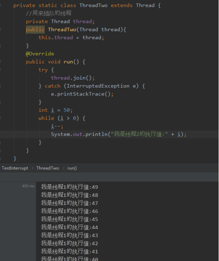Select the 499 ms test duration label

[28, 186]
